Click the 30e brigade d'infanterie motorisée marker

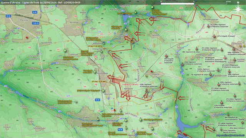pyautogui.click(x=166, y=56)
